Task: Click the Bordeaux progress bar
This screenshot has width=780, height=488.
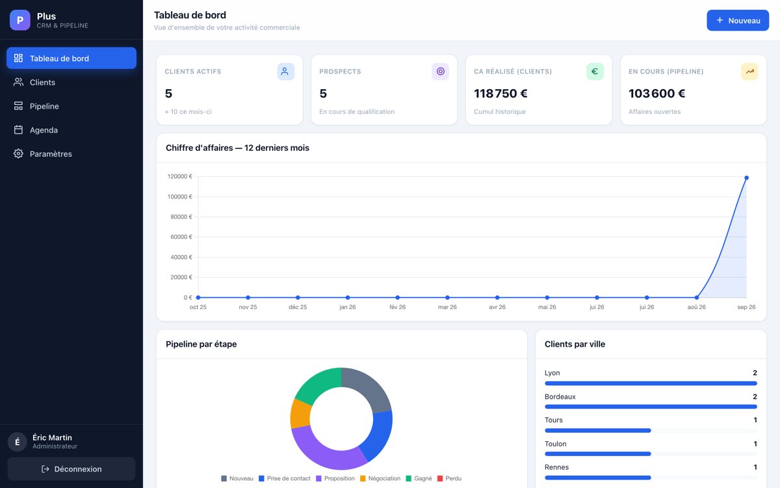Action: 651,407
